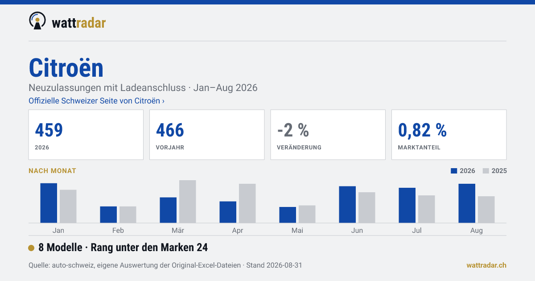This screenshot has height=281, width=535.
Task: Open the official Swiss Citroën page link
Action: pos(96,101)
